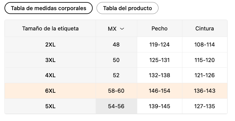Image resolution: width=235 pixels, height=121 pixels.
Task: Click the Tamaño de la etiqueta header
Action: point(50,28)
